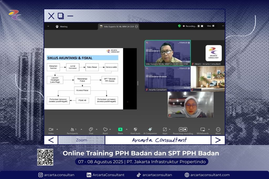Switch to Joko Suparto's tab
Image resolution: width=269 pixels, height=179 pixels.
coord(118,26)
